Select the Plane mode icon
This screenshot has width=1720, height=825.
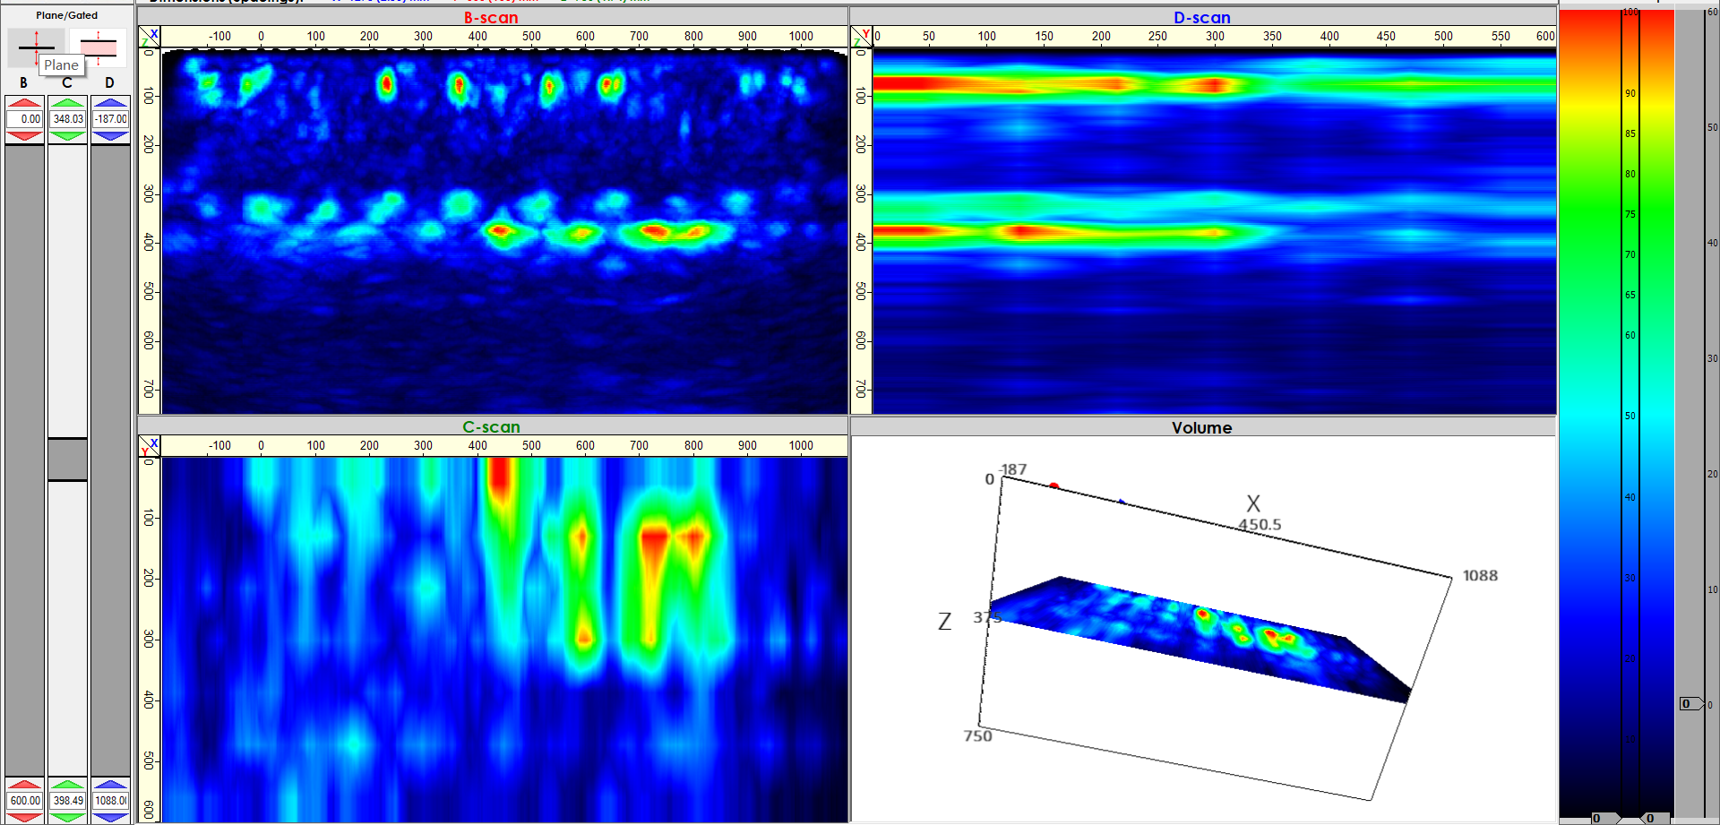point(36,47)
